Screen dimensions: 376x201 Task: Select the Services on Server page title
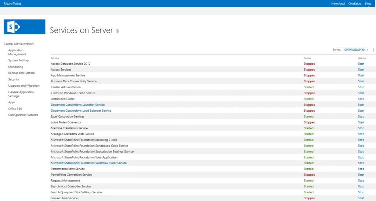tap(81, 30)
